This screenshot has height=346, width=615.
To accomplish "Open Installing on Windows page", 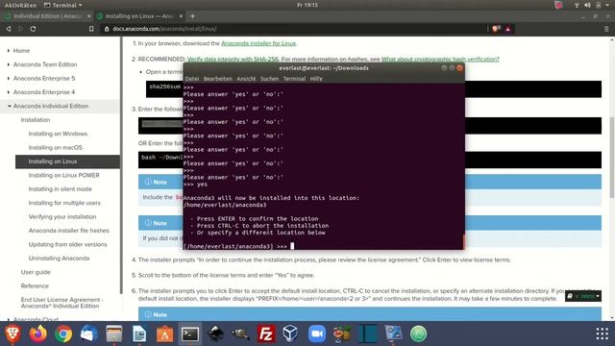I will pyautogui.click(x=58, y=134).
